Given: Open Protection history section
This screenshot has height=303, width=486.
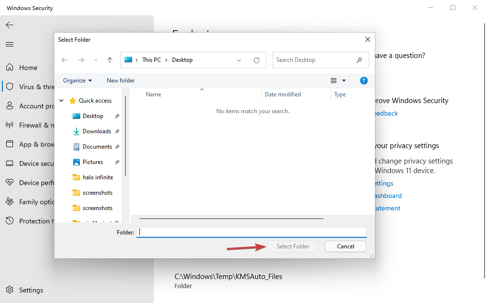Looking at the screenshot, I should tap(29, 221).
